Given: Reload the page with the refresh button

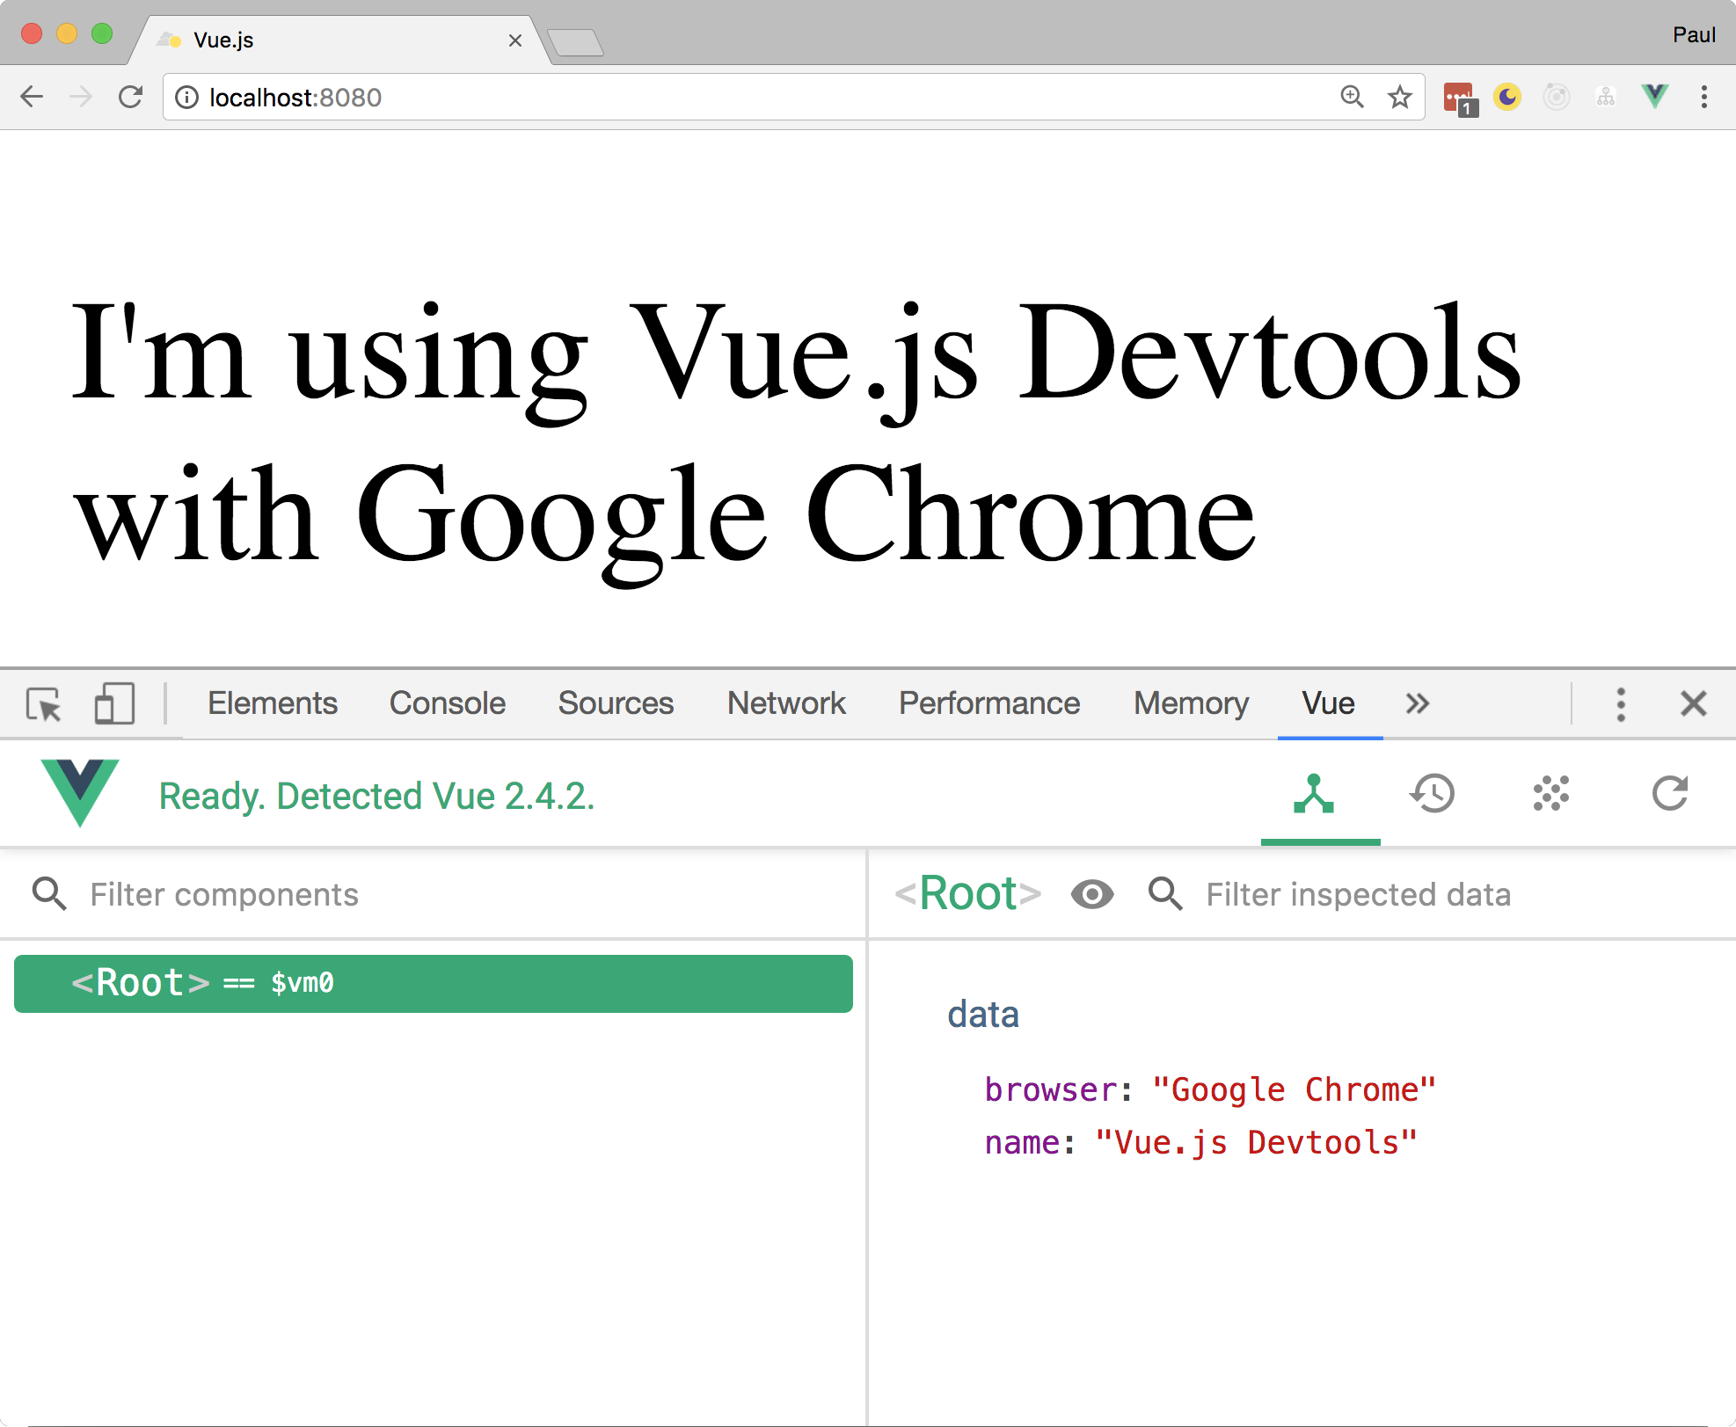Looking at the screenshot, I should 130,97.
